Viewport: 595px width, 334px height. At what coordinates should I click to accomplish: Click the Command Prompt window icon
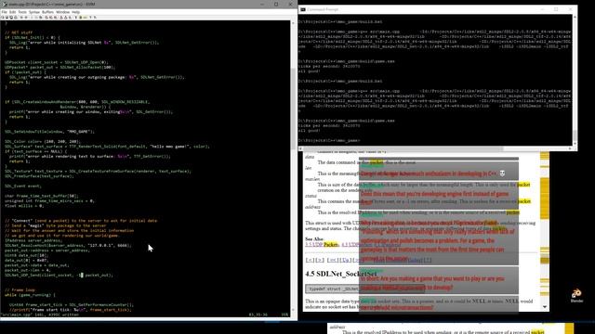(x=303, y=9)
